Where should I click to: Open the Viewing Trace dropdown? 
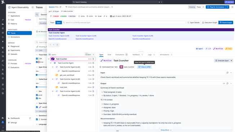point(200,7)
